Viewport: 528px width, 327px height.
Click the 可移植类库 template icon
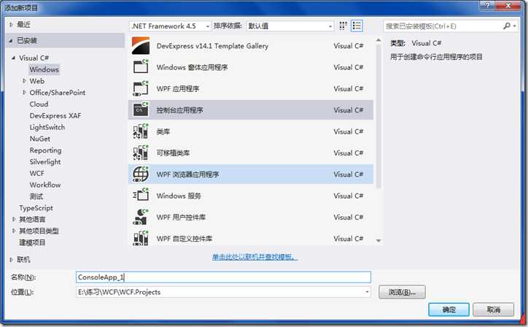141,153
